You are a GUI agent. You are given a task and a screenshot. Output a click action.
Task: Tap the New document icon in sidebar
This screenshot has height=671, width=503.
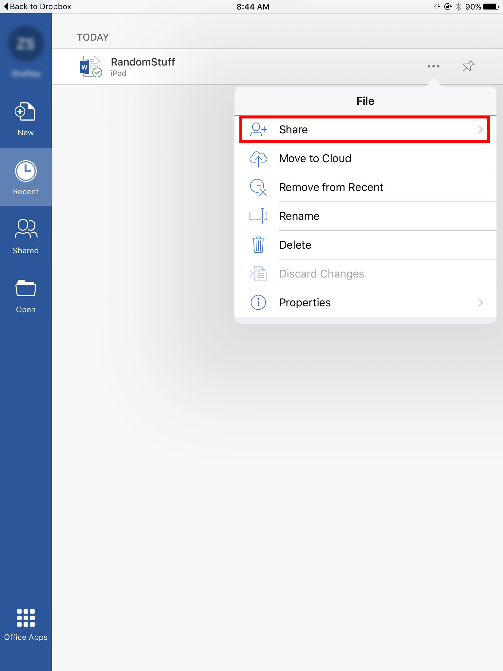pyautogui.click(x=25, y=112)
